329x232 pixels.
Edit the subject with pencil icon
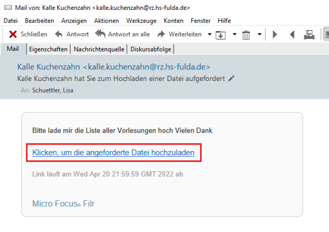pyautogui.click(x=231, y=79)
